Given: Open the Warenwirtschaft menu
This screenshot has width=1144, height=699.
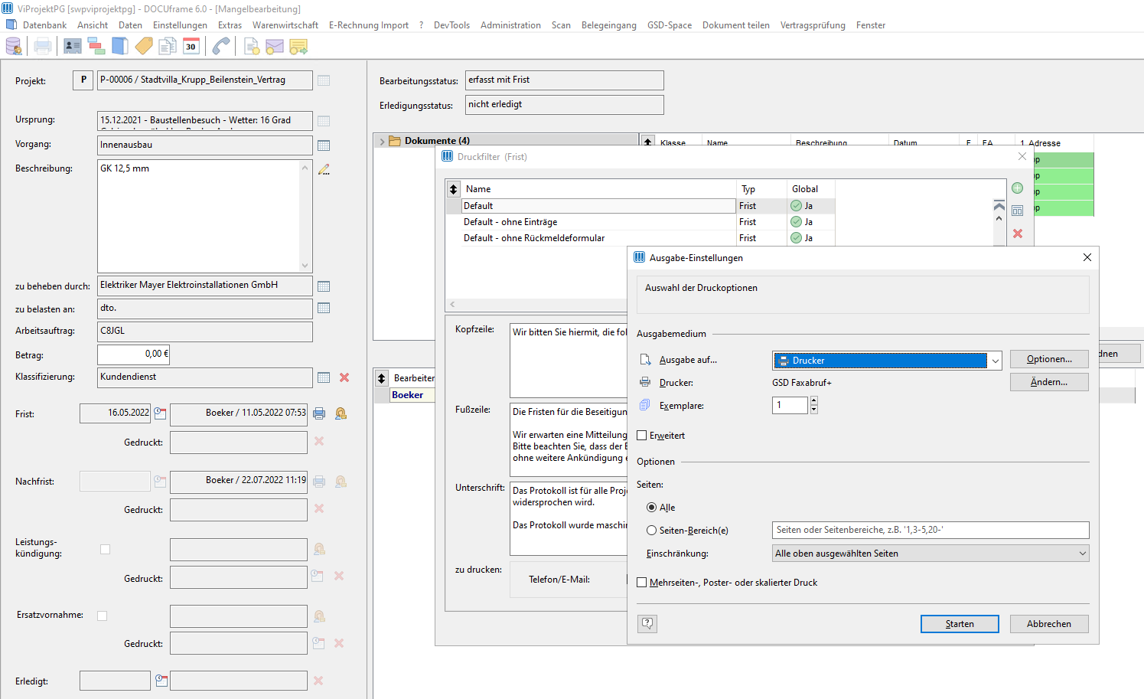Looking at the screenshot, I should [x=285, y=25].
